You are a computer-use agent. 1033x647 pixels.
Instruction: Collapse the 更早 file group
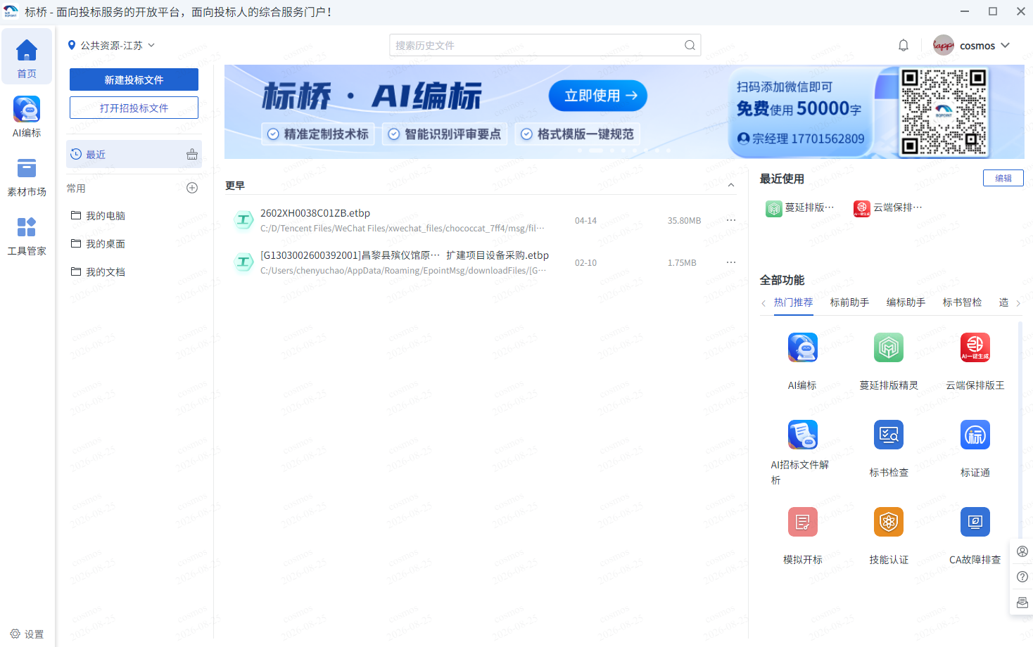pyautogui.click(x=731, y=186)
